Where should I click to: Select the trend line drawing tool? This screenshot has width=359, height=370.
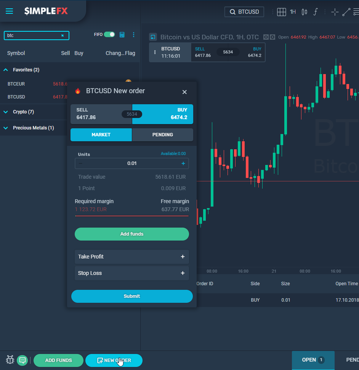(x=346, y=12)
